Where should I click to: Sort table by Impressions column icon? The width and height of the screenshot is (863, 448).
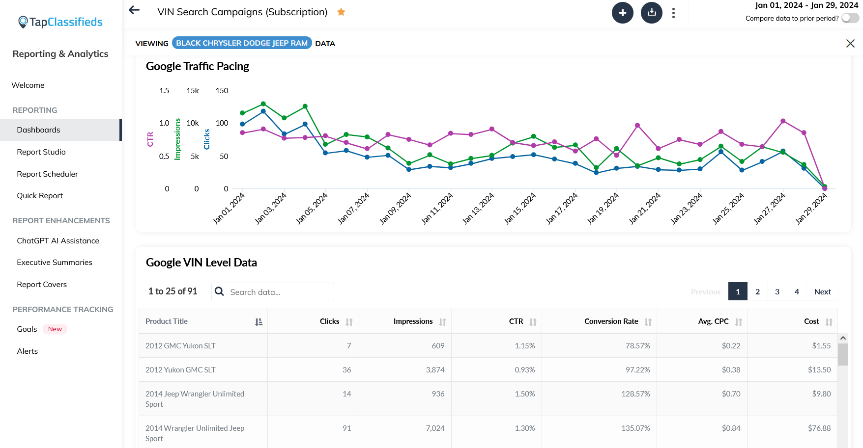(442, 322)
